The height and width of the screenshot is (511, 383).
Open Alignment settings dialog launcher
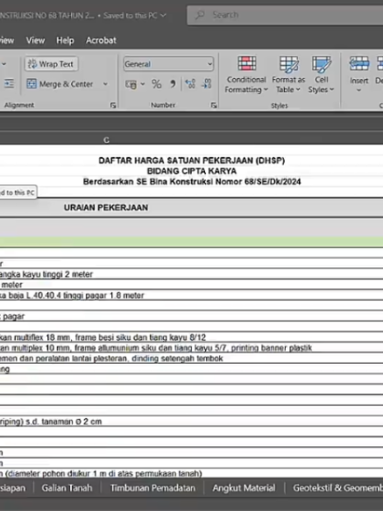tap(113, 105)
